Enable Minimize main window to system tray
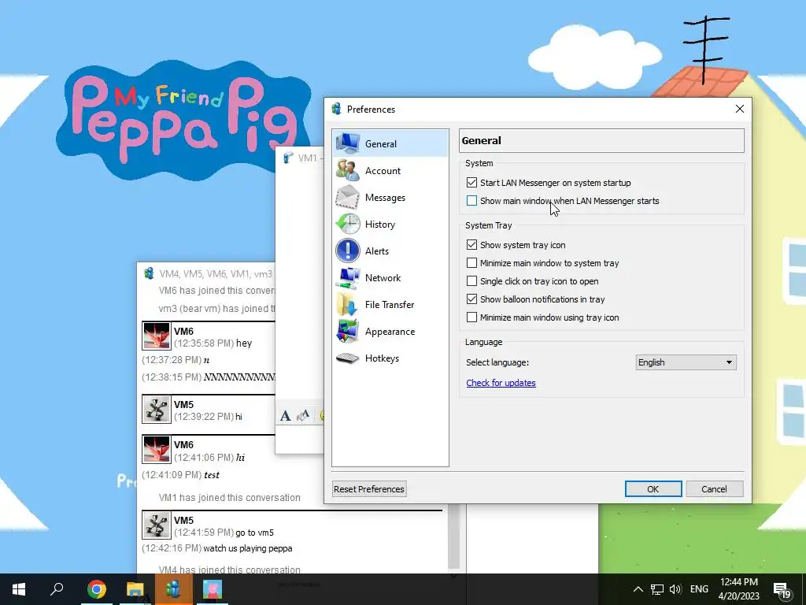The width and height of the screenshot is (806, 605). [x=472, y=263]
